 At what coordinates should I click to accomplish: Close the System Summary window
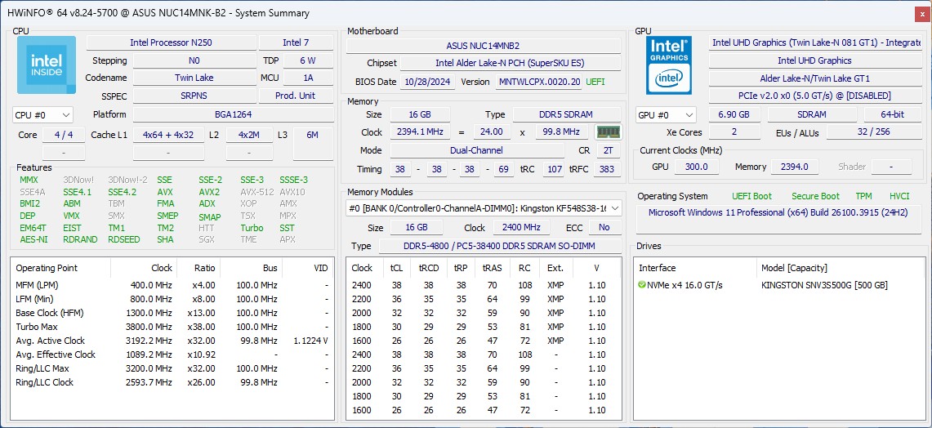pos(922,13)
